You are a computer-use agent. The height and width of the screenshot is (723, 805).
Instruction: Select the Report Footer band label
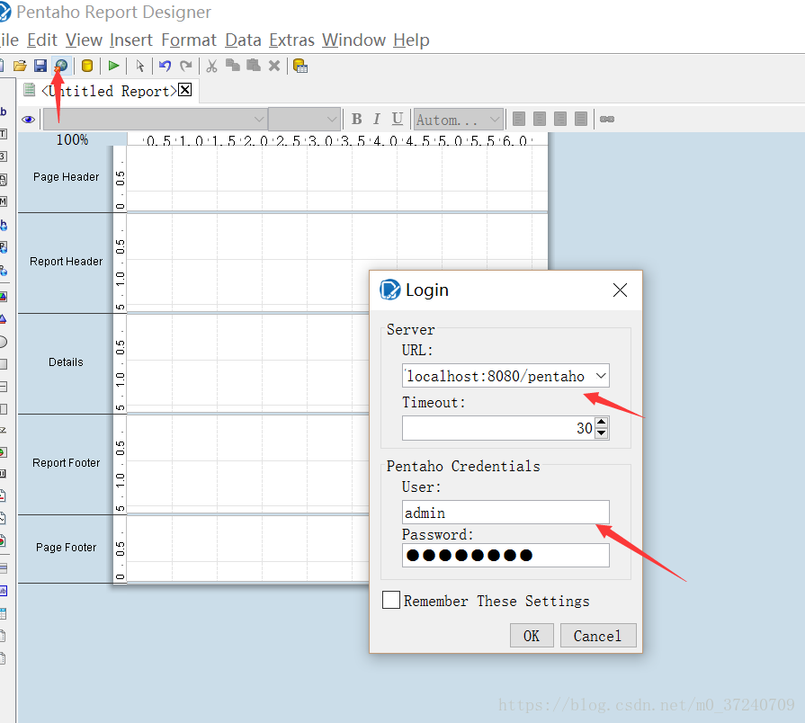(66, 463)
